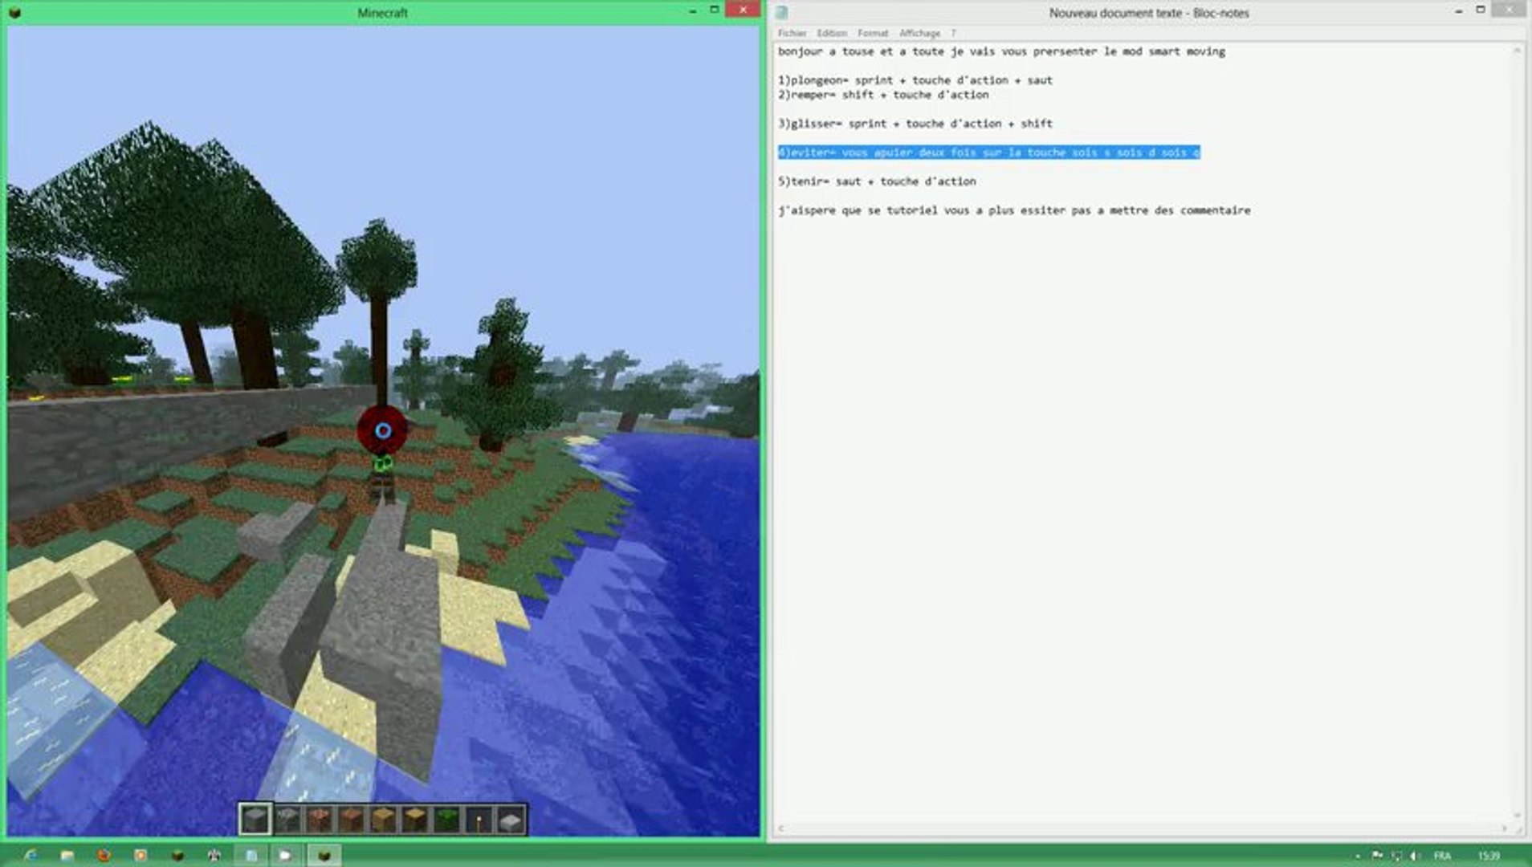Image resolution: width=1532 pixels, height=867 pixels.
Task: Open Internet Explorer from the taskbar
Action: [31, 855]
